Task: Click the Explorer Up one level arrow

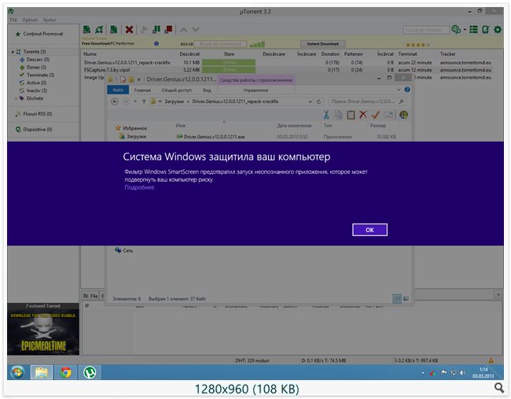Action: (x=144, y=102)
